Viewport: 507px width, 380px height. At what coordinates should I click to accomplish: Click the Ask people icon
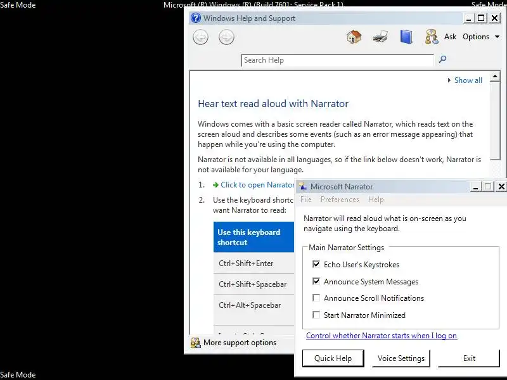point(432,37)
